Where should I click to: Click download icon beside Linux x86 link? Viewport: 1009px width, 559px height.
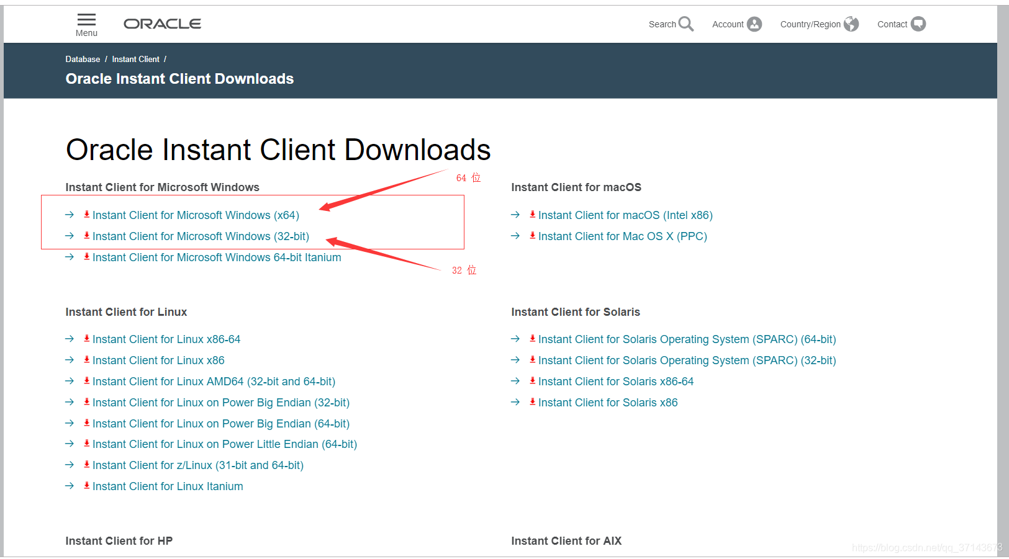[87, 360]
